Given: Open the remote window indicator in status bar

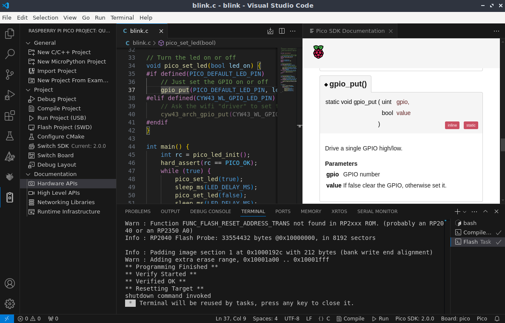Looking at the screenshot, I should 7,318.
